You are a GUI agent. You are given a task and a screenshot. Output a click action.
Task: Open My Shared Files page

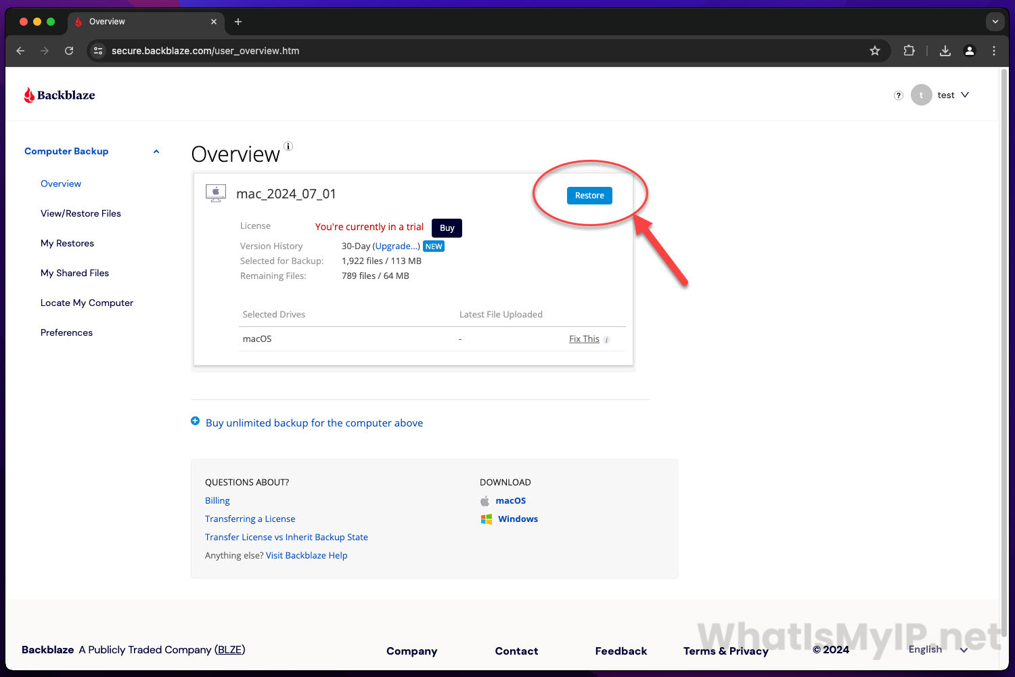[74, 273]
